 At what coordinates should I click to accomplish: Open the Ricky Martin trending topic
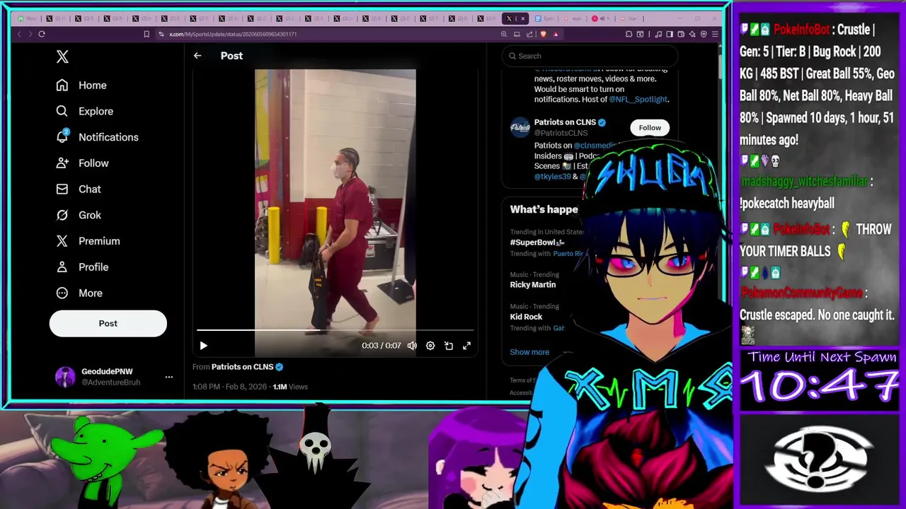[533, 285]
